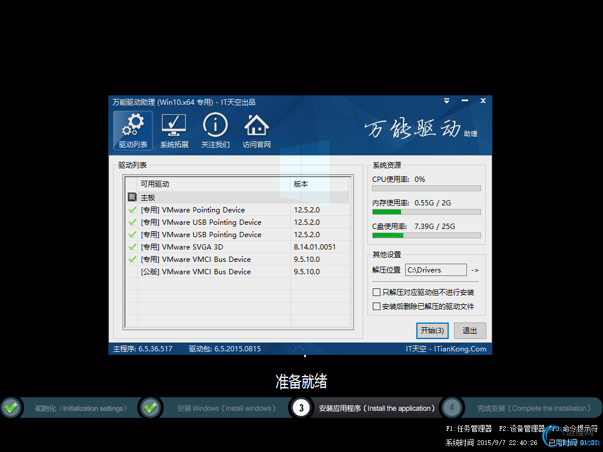Click F1:任务管理器 shortcut text
Viewport: 603px width, 452px height.
469,428
